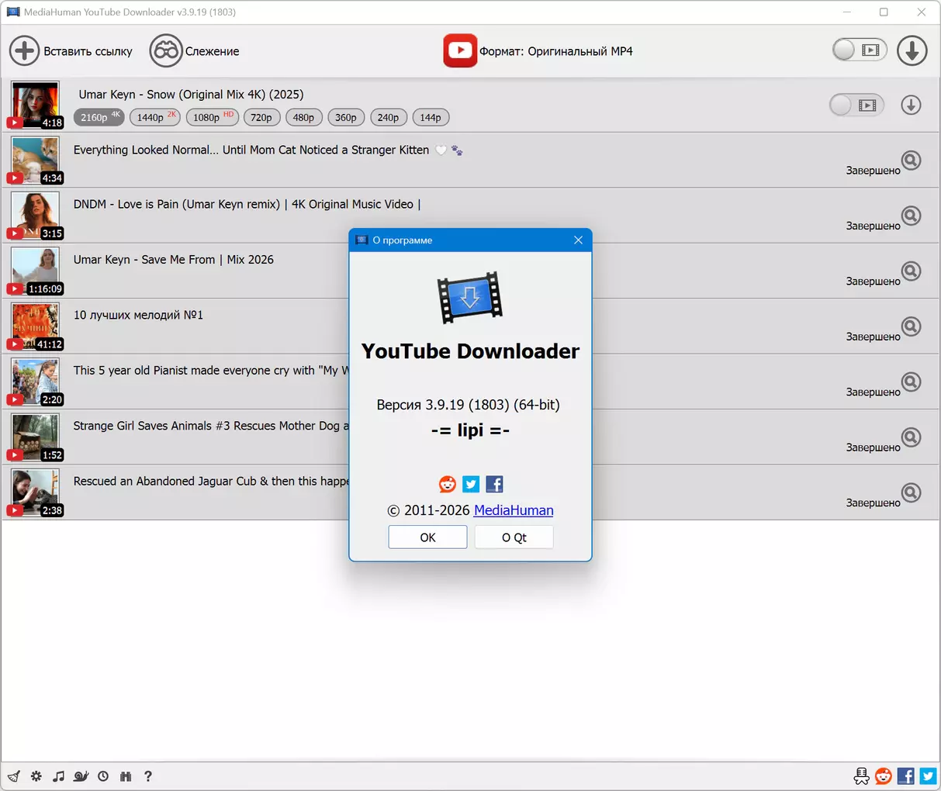
Task: Open help with the question mark icon
Action: (148, 776)
